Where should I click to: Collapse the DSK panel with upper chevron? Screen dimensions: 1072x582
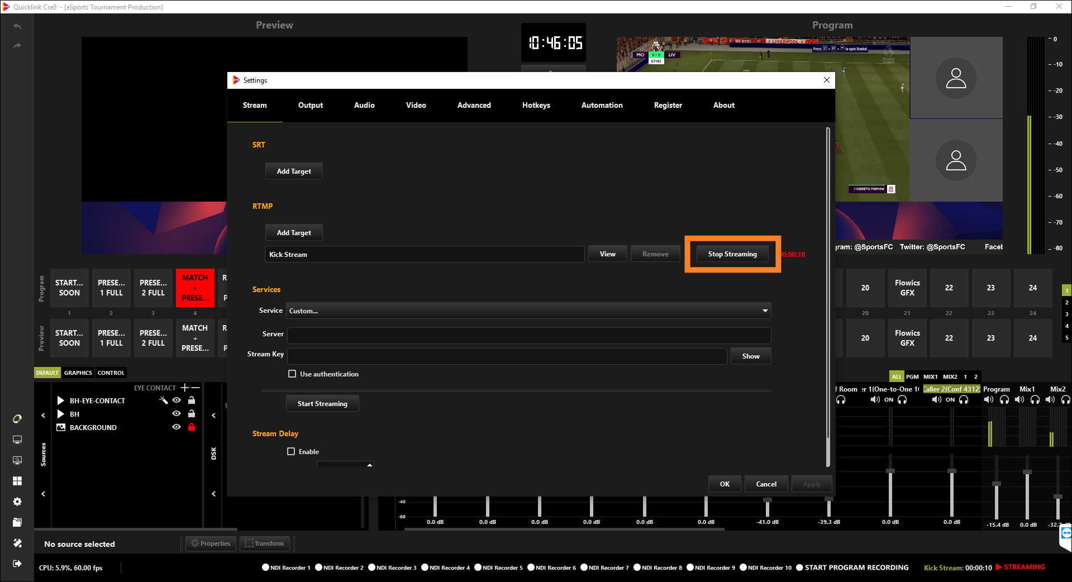coord(213,416)
